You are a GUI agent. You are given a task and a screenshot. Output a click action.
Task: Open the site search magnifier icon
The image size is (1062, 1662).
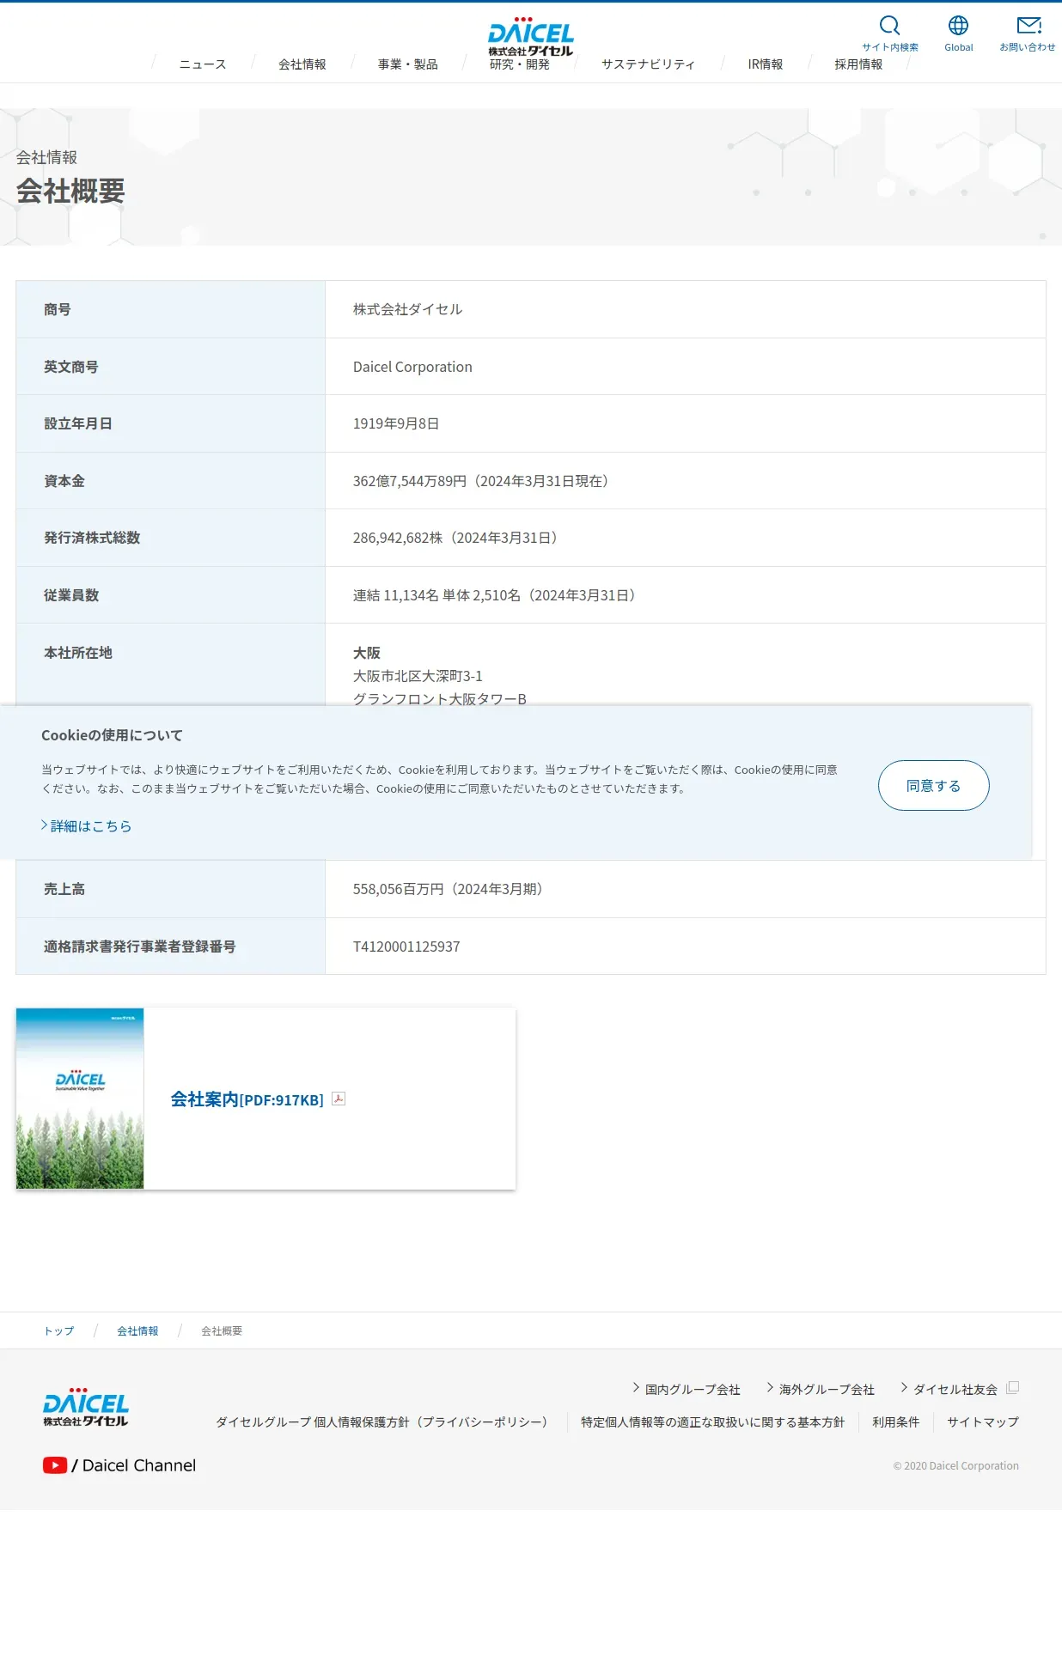[x=890, y=26]
